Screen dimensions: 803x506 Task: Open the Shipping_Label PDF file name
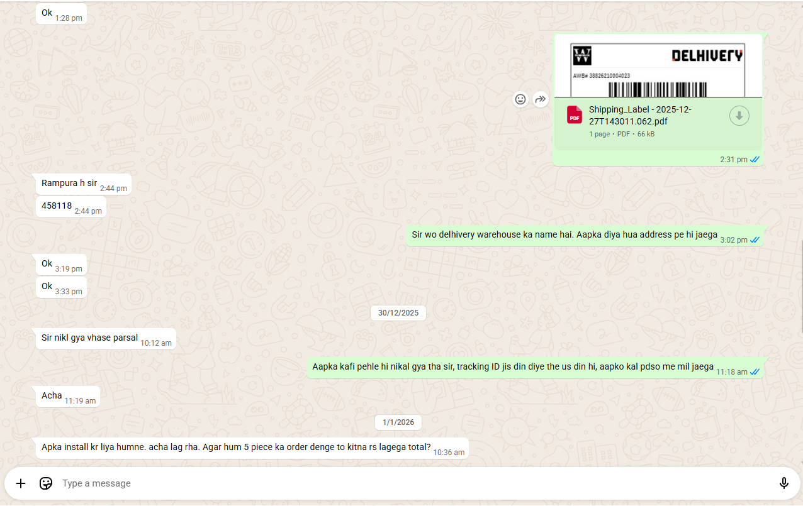pos(640,115)
